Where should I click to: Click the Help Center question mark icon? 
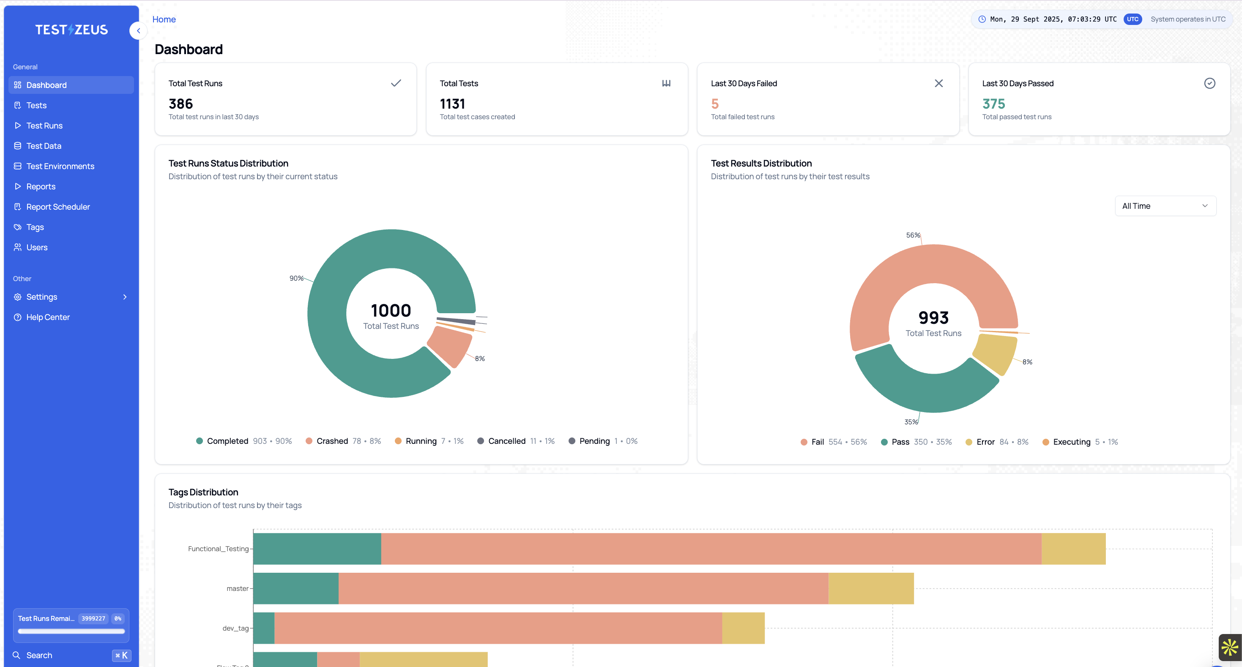pos(17,317)
